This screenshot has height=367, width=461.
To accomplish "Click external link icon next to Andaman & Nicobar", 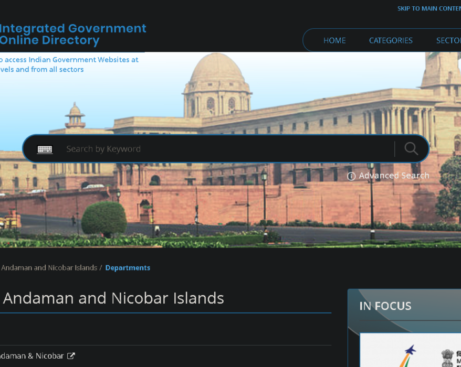I will click(71, 356).
